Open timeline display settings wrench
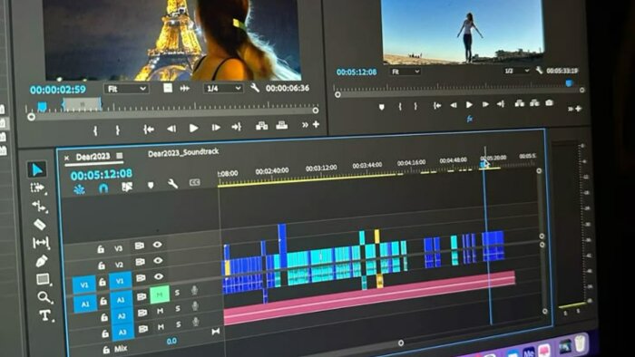 click(x=173, y=184)
